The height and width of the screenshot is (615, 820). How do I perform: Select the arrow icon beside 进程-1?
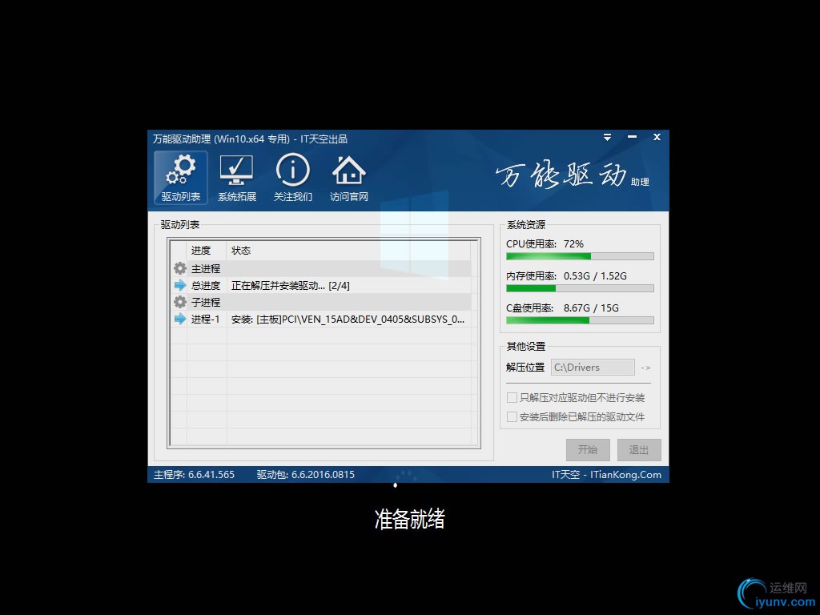pos(180,319)
